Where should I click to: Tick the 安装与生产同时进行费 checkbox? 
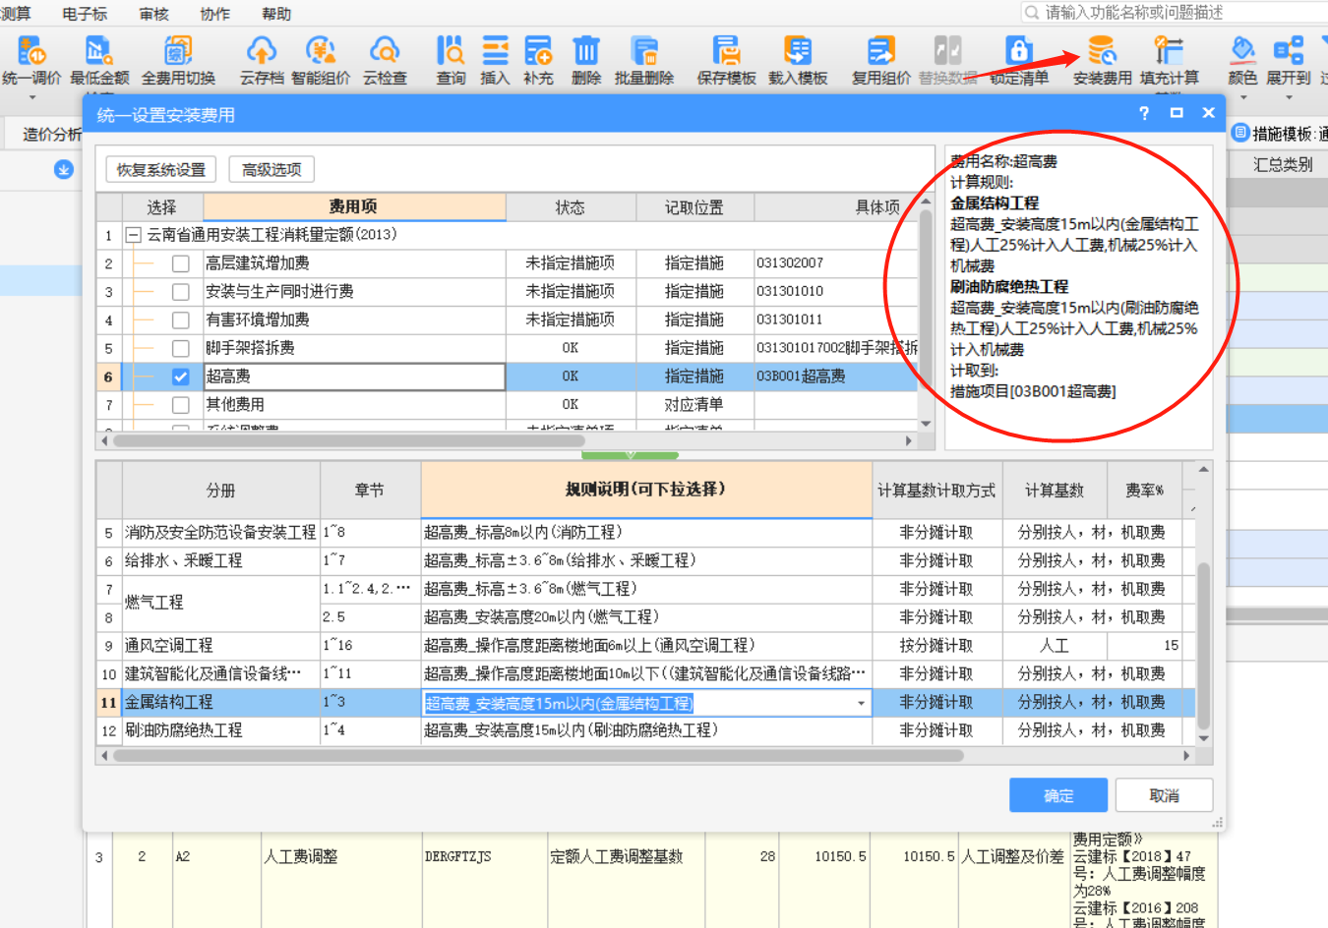click(x=180, y=292)
